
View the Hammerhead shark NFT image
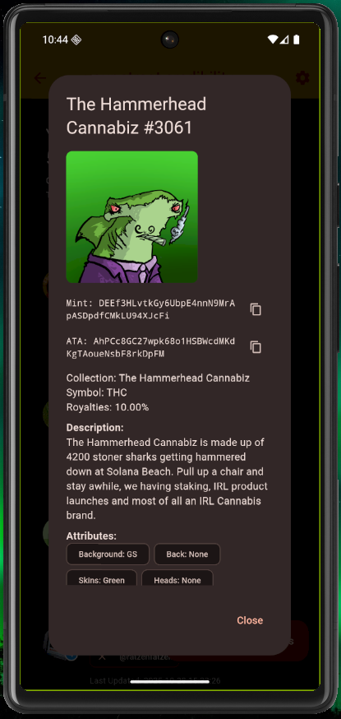[131, 217]
